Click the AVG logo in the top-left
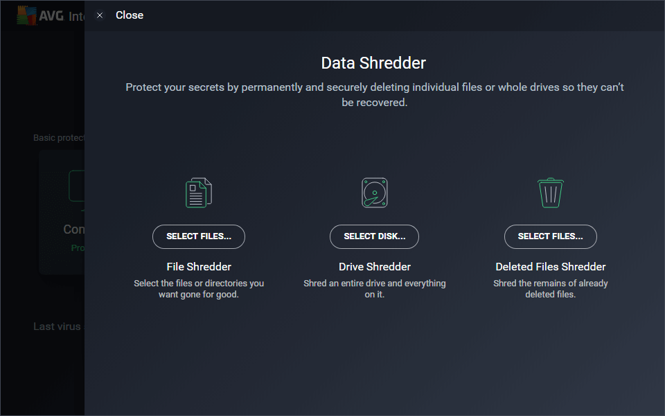The width and height of the screenshot is (665, 416). (x=29, y=15)
